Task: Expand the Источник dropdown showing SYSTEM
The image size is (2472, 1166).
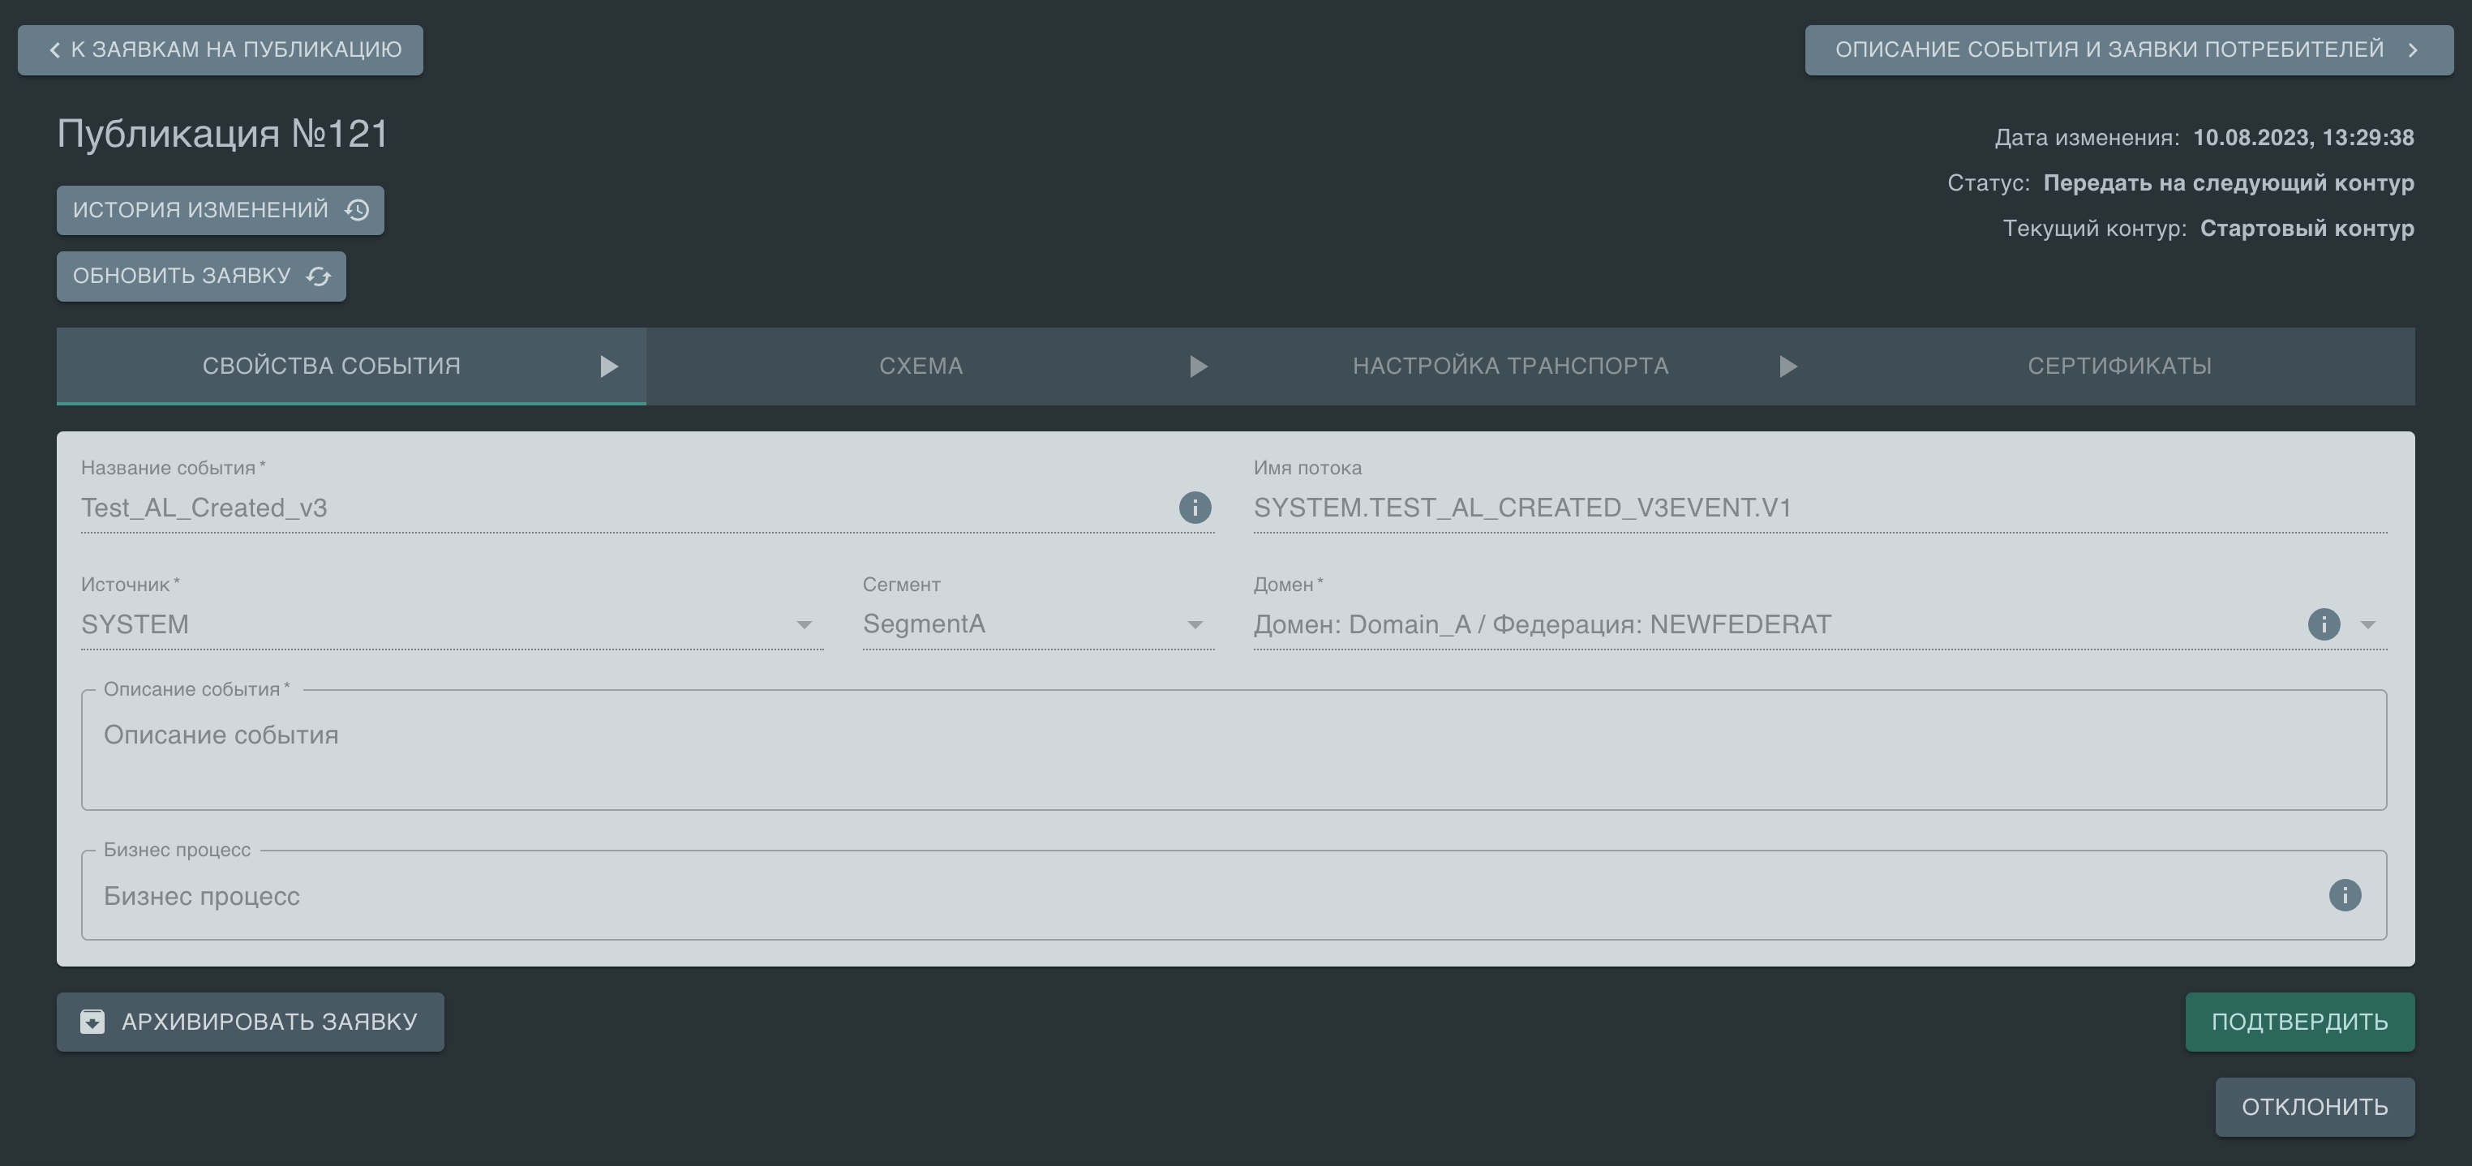Action: pos(803,624)
